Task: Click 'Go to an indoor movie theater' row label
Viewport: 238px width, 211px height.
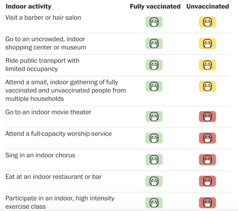Action: 48,112
